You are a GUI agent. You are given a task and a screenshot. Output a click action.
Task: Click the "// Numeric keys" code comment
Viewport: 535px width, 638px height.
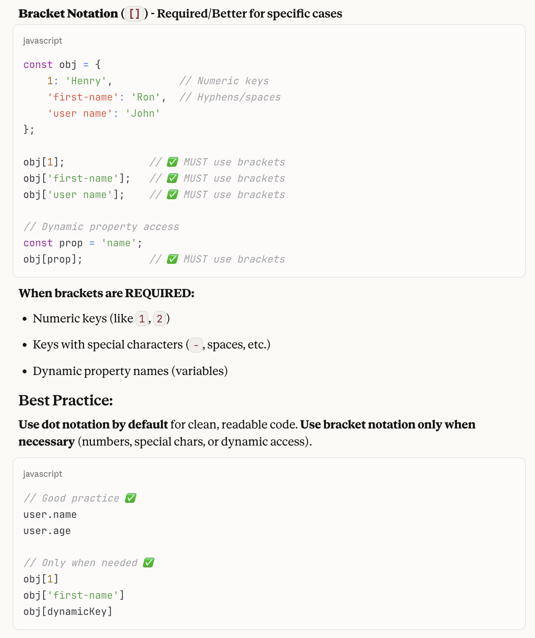(224, 81)
